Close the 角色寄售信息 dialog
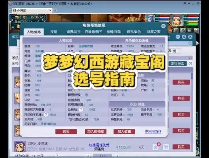This screenshot has height=158, width=209. click(163, 26)
